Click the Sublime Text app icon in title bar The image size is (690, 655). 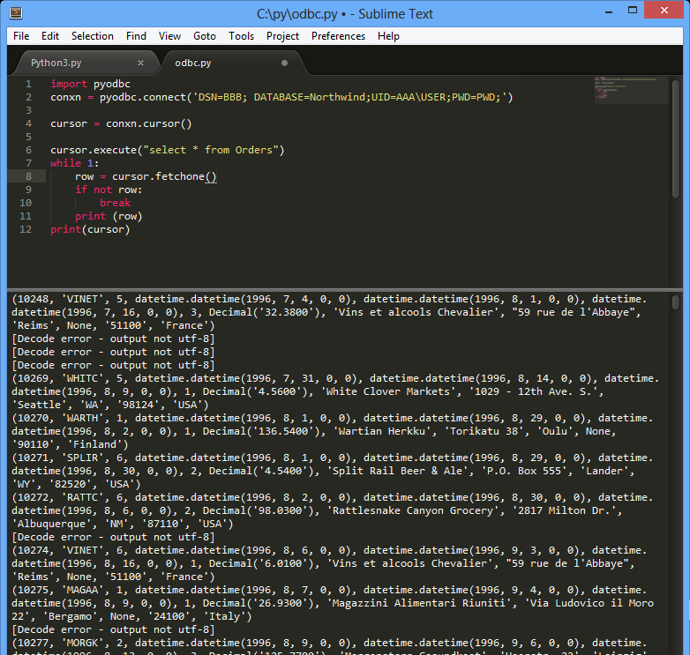tap(16, 13)
